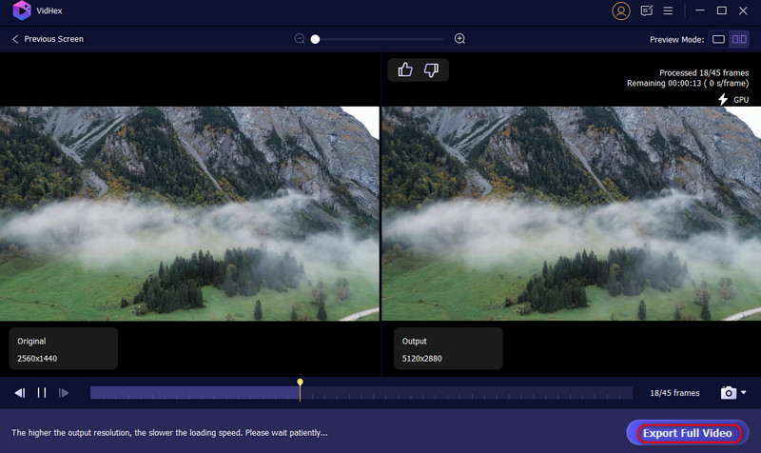Click the VidHex app logo

tap(19, 11)
